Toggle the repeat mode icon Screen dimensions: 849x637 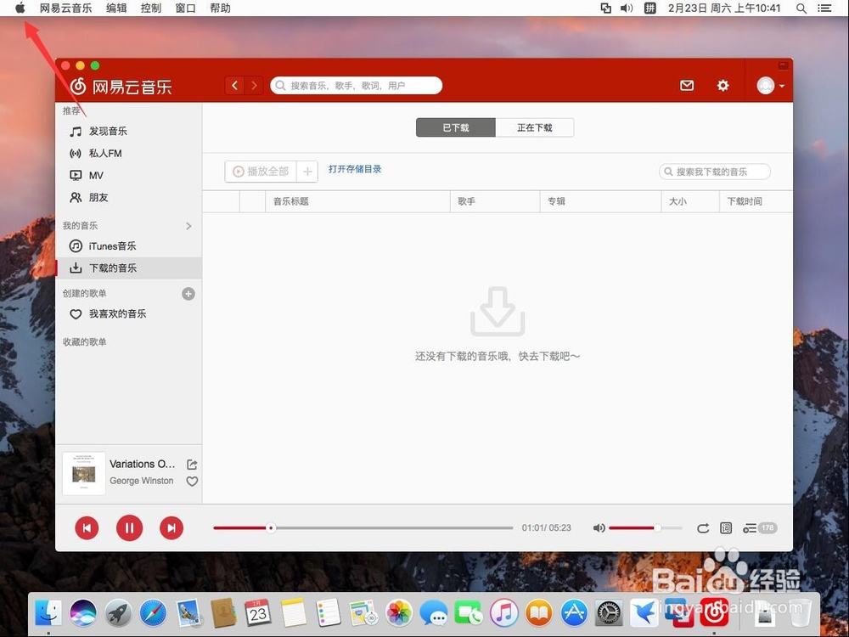(x=703, y=528)
